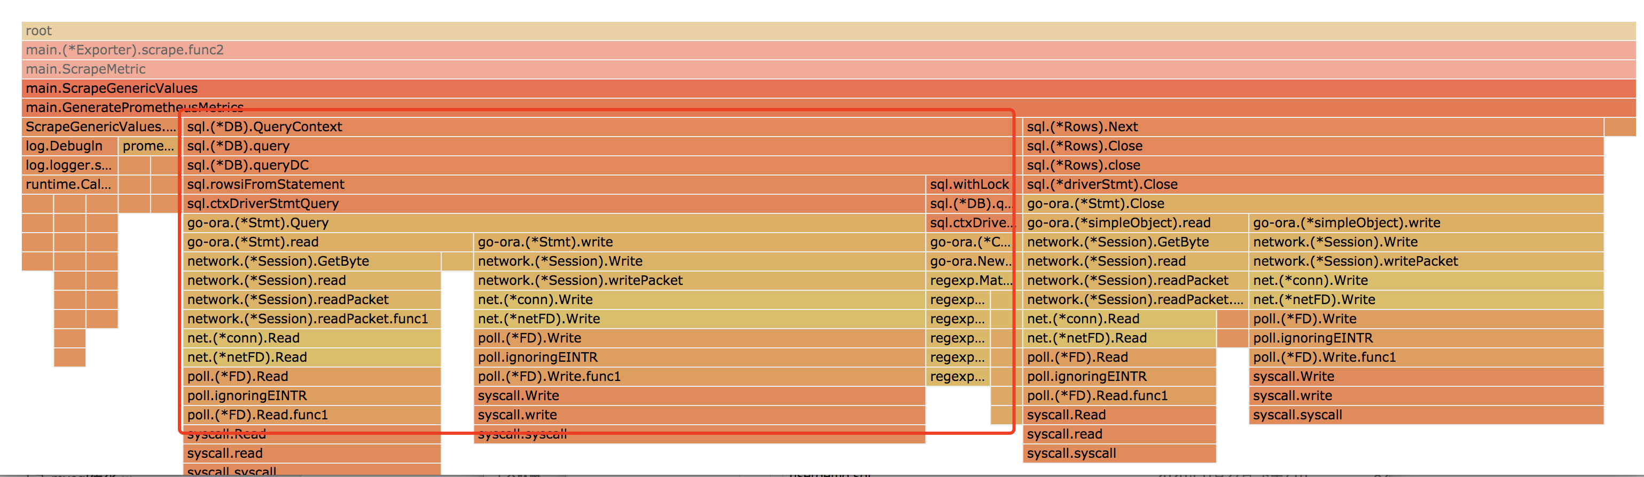The width and height of the screenshot is (1644, 477).
Task: Click poll.(*FD).Write.func1 under go-ora.(*simpleObject).write
Action: point(1427,357)
